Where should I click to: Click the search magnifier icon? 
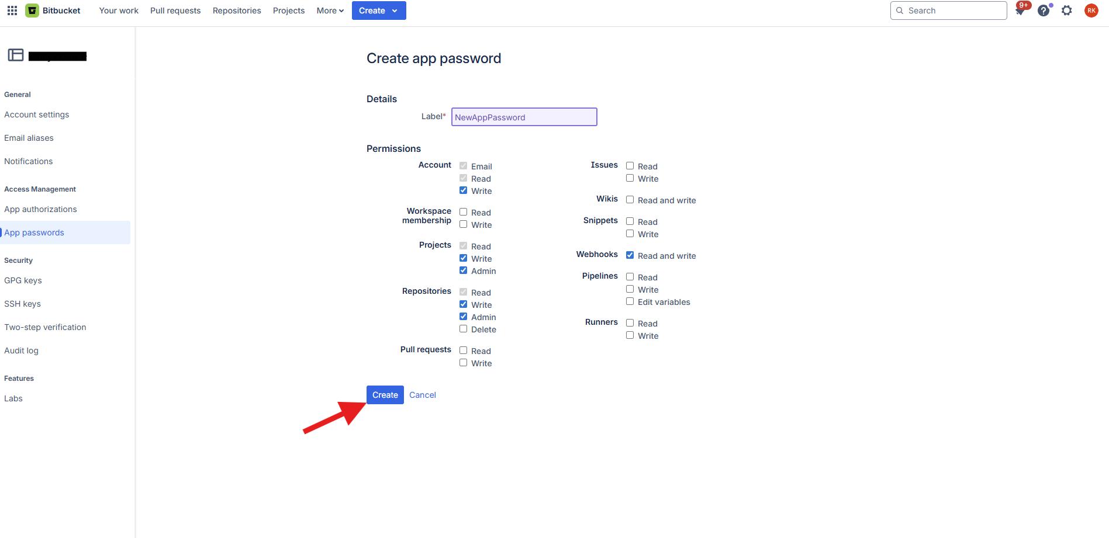click(x=900, y=11)
